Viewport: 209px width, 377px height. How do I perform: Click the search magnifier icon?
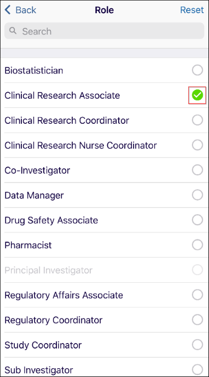13,31
